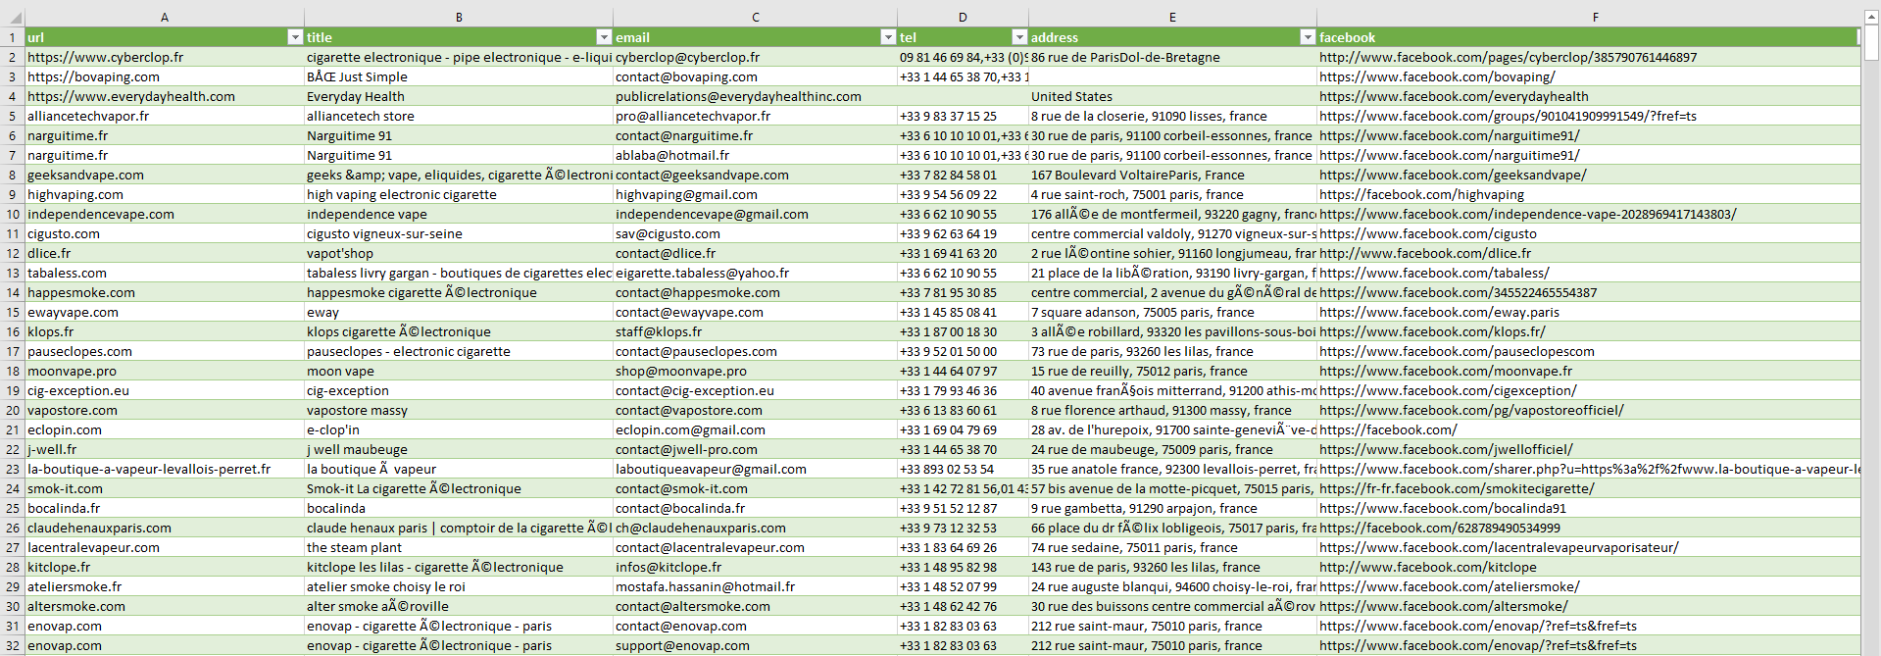Click the cell 'la-boutique-a-vapeur-levallois-perret.fr'
Screen dimensions: 1881x656
pyautogui.click(x=165, y=469)
